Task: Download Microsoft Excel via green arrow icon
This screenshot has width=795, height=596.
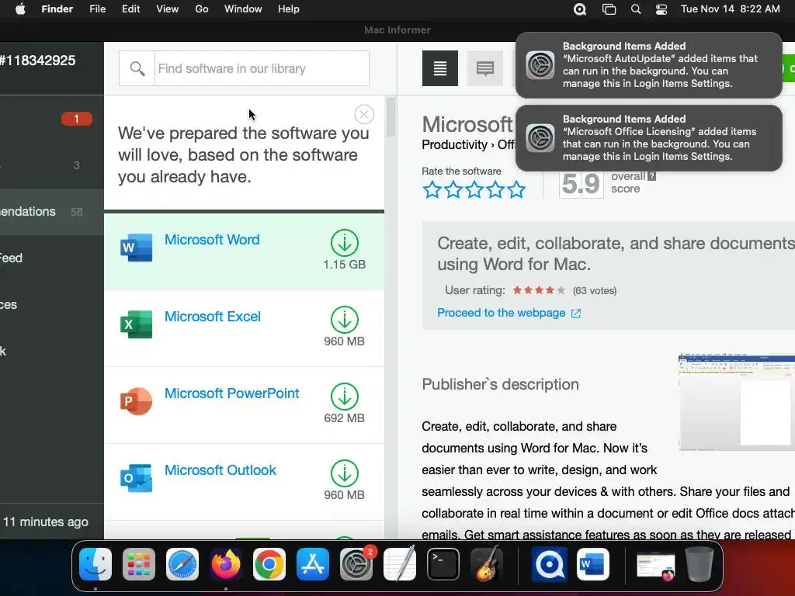Action: tap(345, 320)
